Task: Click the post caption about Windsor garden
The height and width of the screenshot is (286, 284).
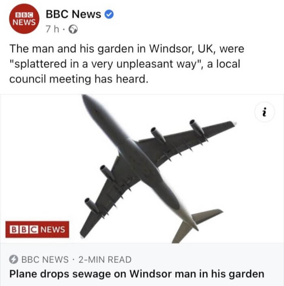Action: [127, 64]
